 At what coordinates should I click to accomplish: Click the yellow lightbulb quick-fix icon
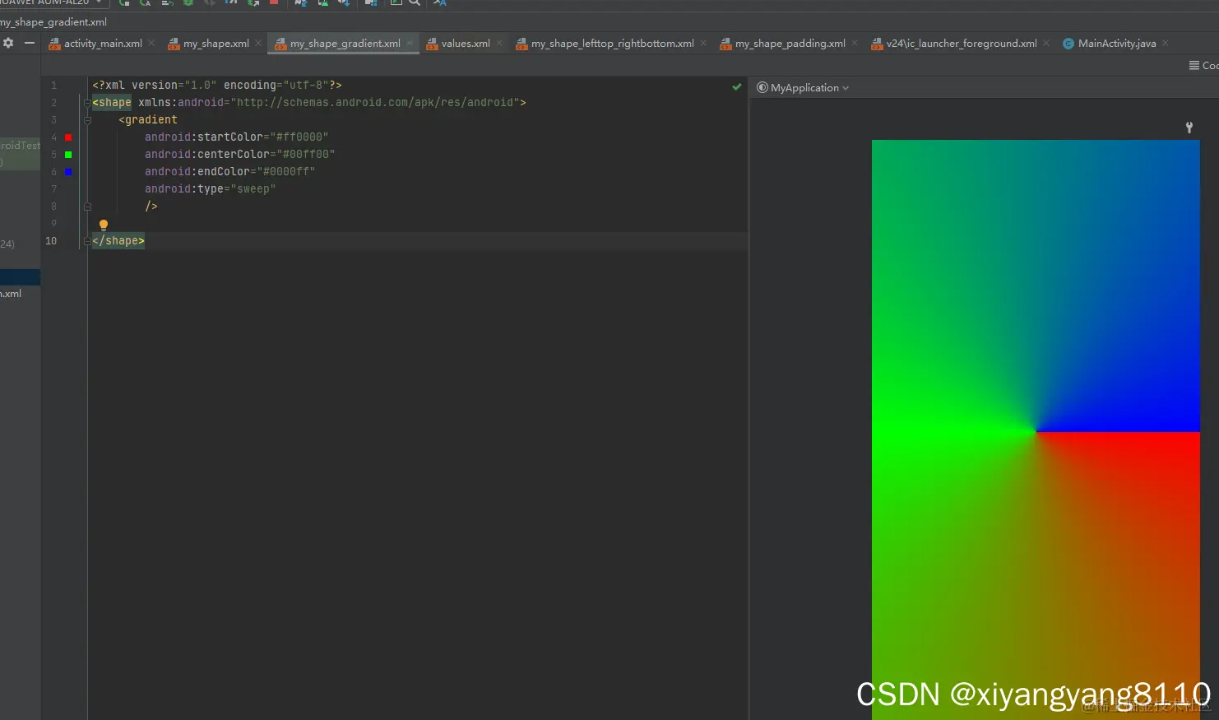[x=104, y=225]
